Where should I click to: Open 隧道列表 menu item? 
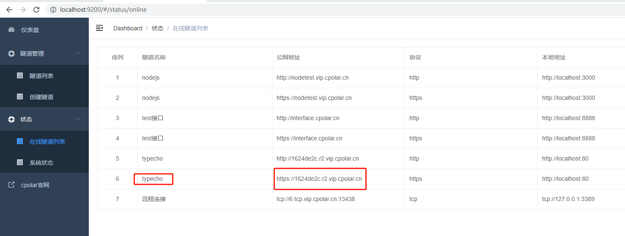pos(44,76)
